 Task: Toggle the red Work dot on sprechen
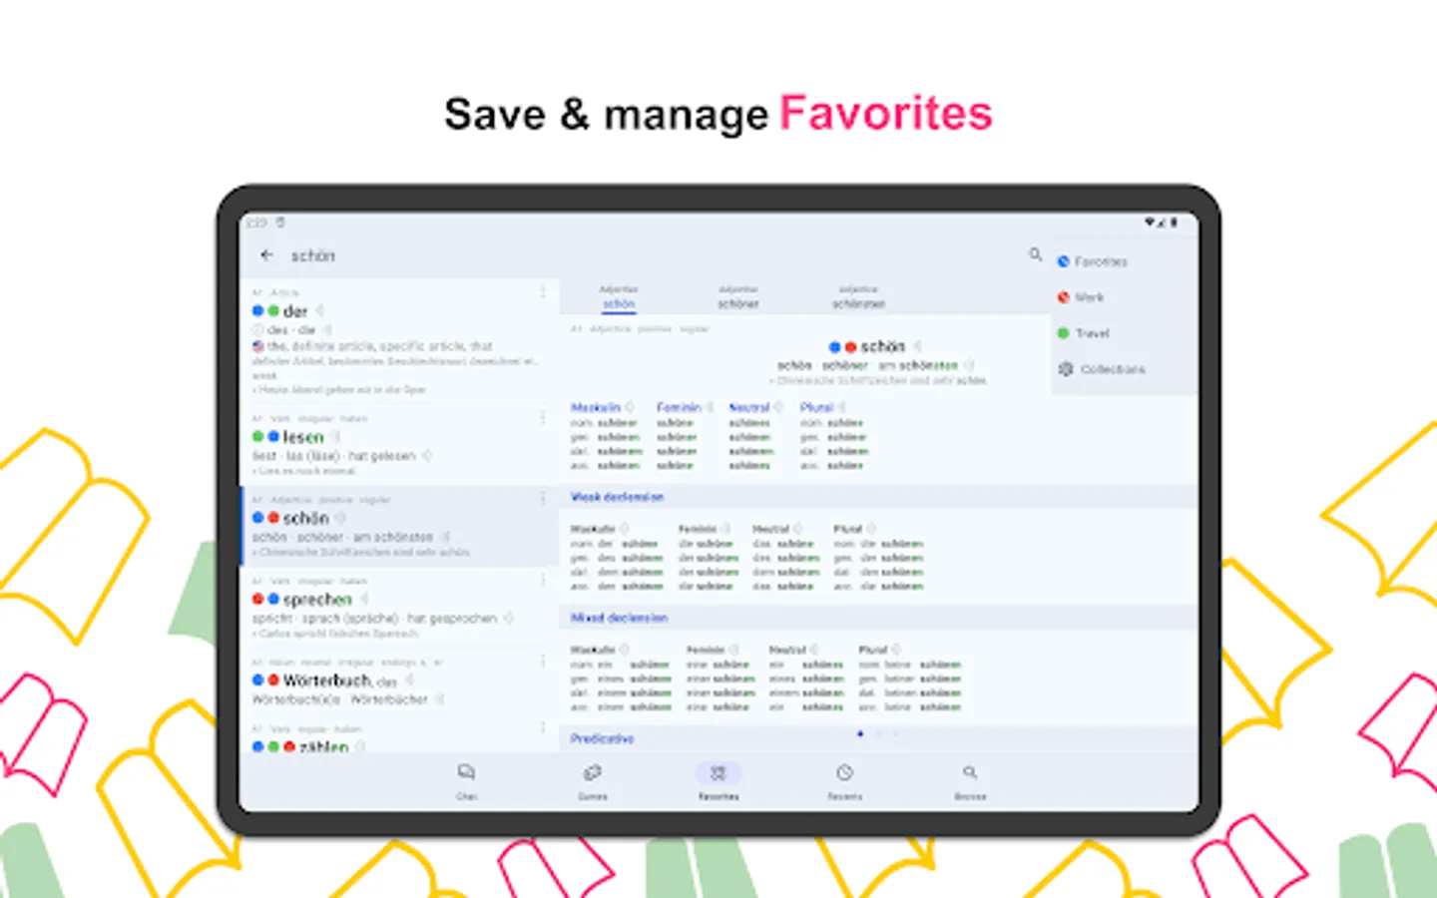258,599
